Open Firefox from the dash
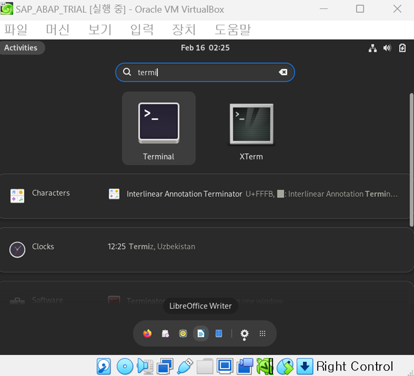The image size is (414, 376). click(x=147, y=334)
